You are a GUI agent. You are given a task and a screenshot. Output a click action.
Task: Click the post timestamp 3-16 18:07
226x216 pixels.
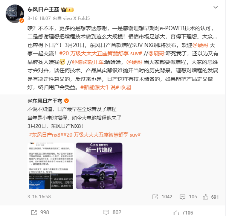coord(39,18)
